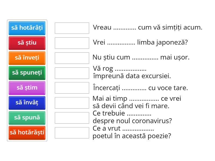The height and width of the screenshot is (161, 215).
Task: Click the answer box beside 'Încercați ... cu voce tare'
Action: point(71,87)
